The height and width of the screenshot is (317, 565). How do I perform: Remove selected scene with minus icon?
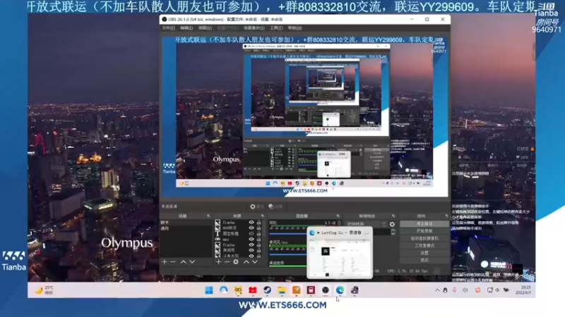tap(173, 262)
